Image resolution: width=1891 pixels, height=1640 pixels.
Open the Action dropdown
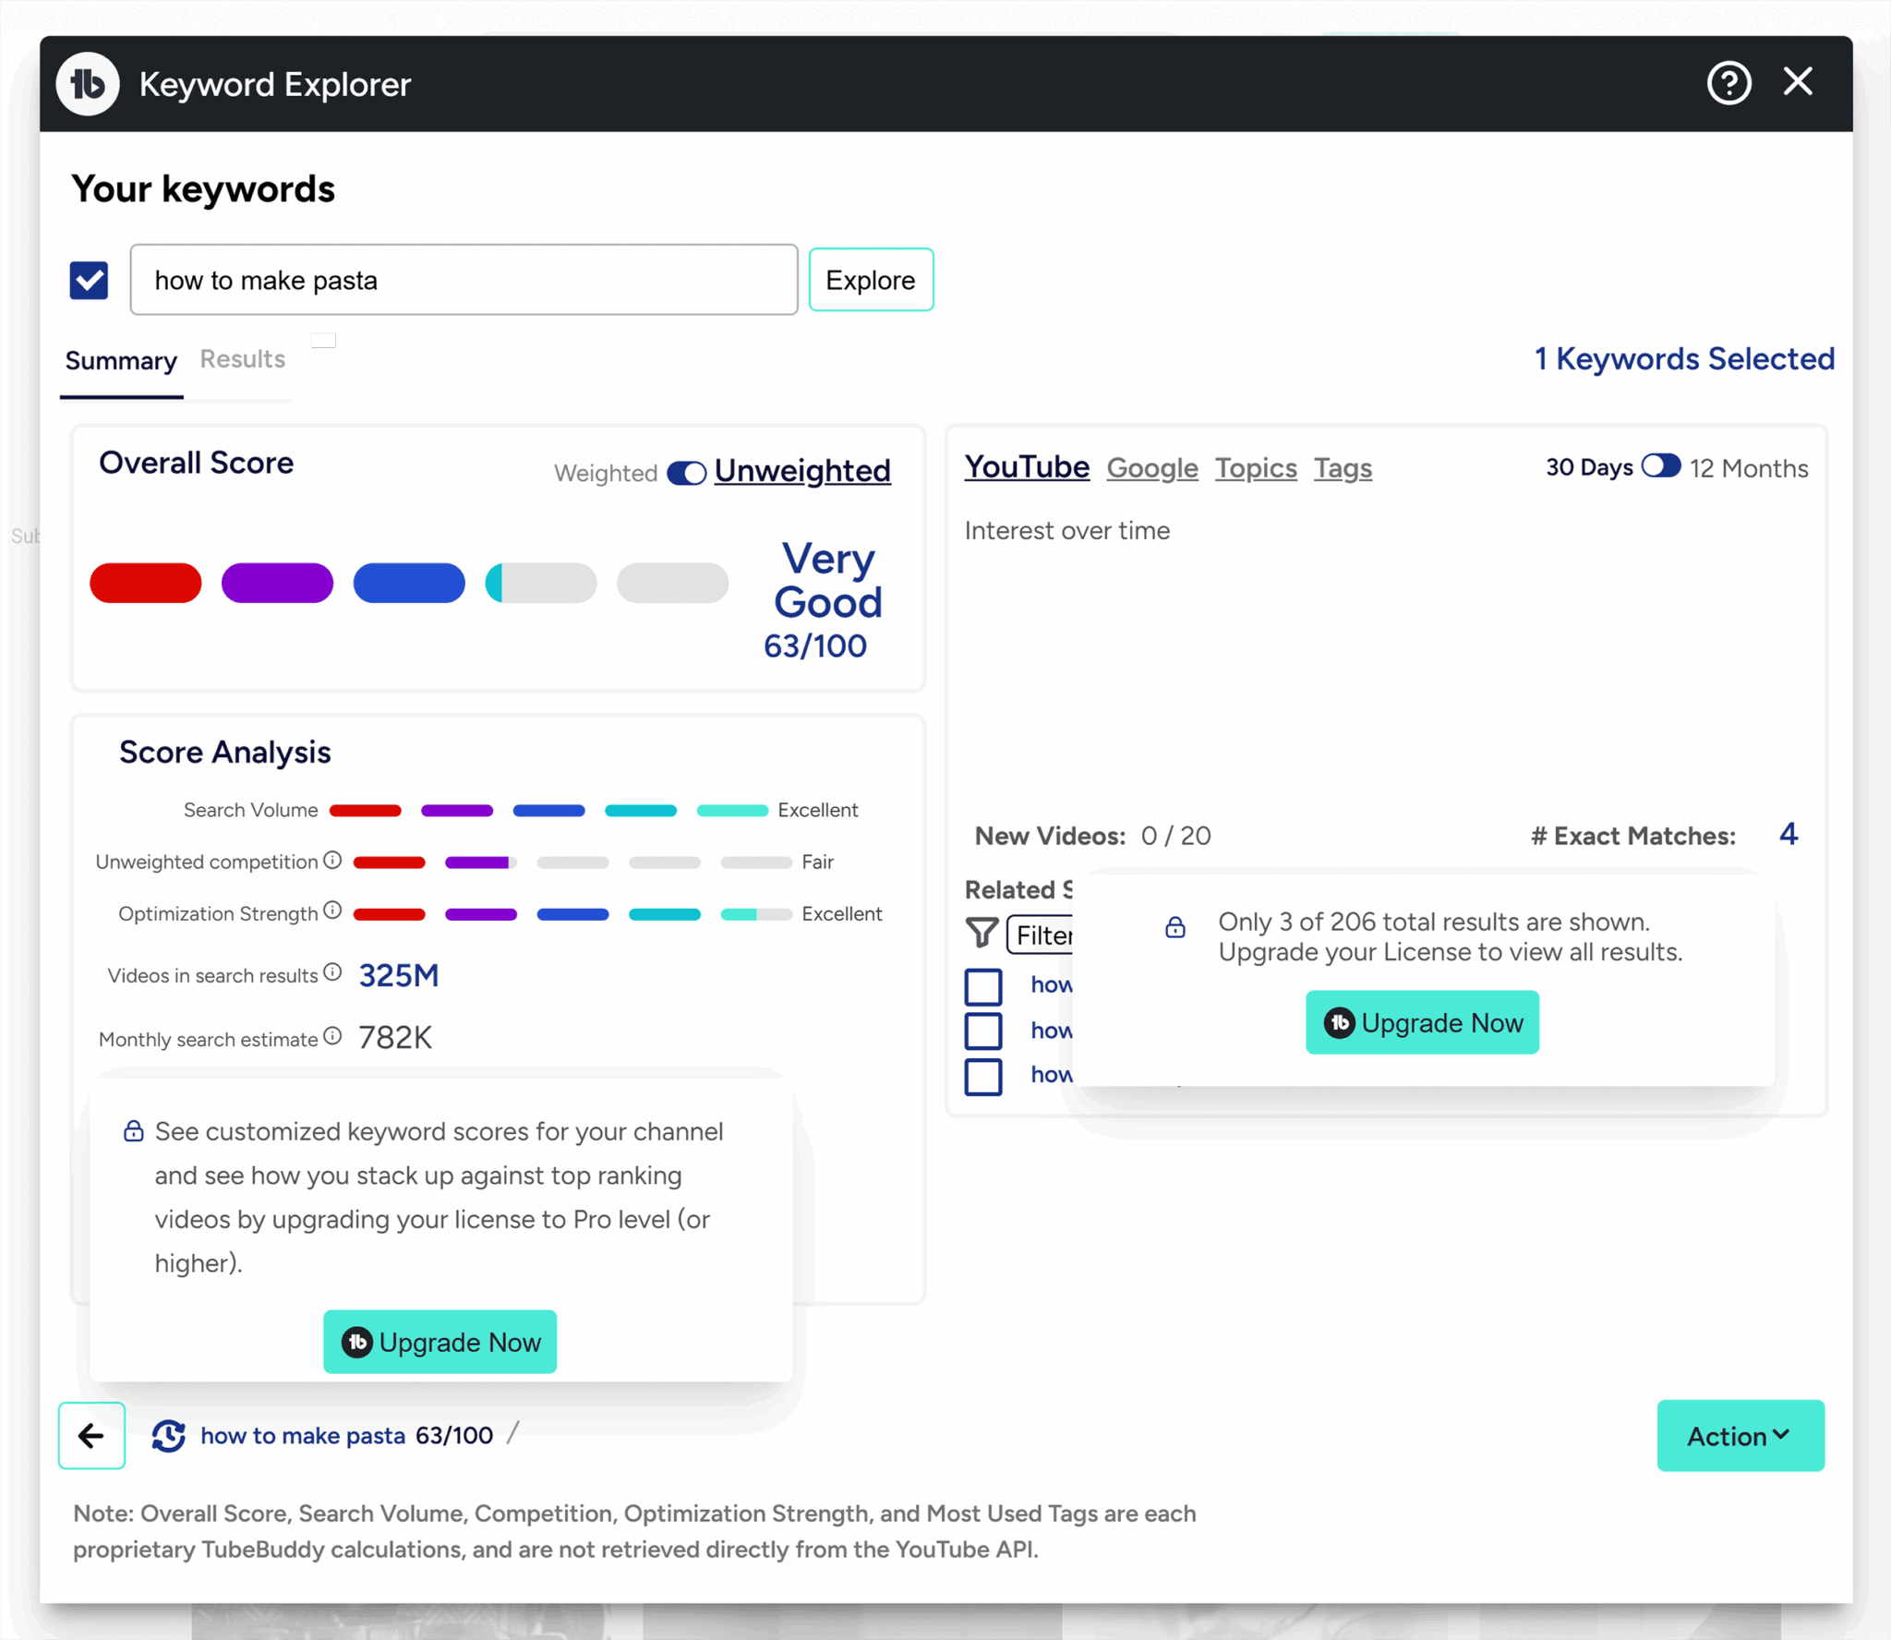(x=1740, y=1436)
